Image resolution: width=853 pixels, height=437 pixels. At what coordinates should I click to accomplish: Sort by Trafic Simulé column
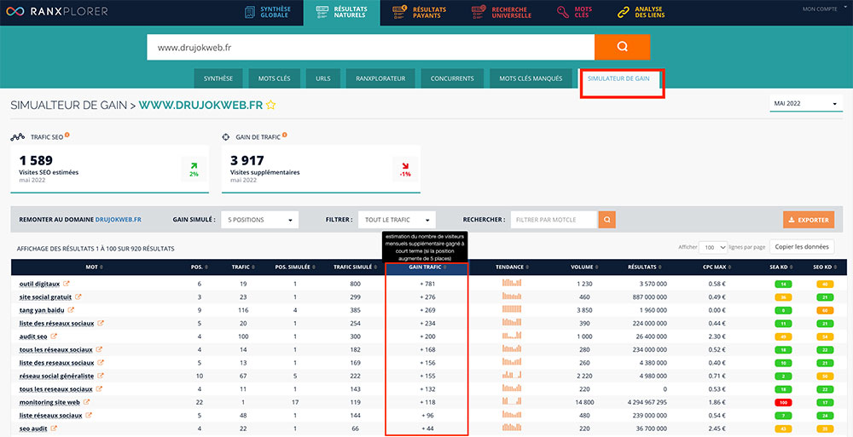coord(355,267)
